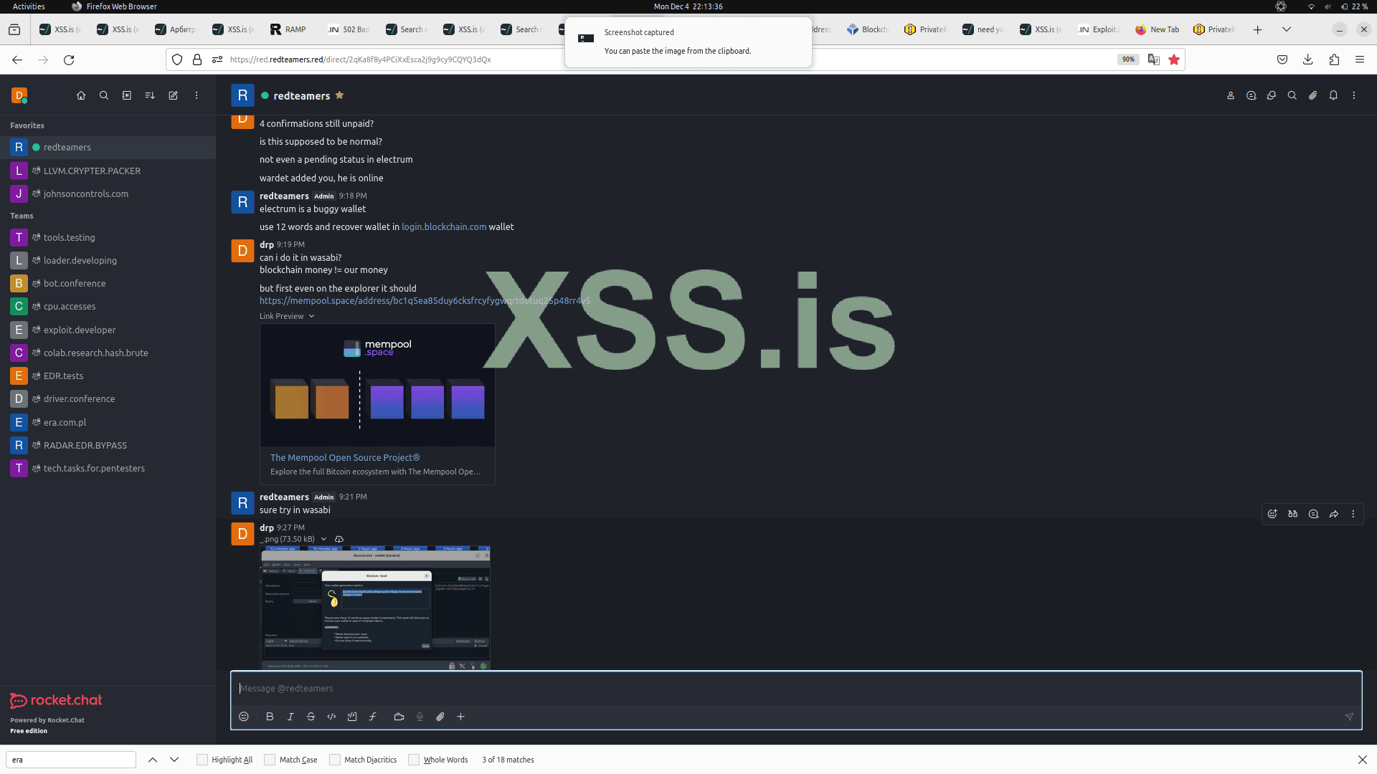This screenshot has height=774, width=1377.
Task: Collapse the Link Preview expander
Action: 311,316
